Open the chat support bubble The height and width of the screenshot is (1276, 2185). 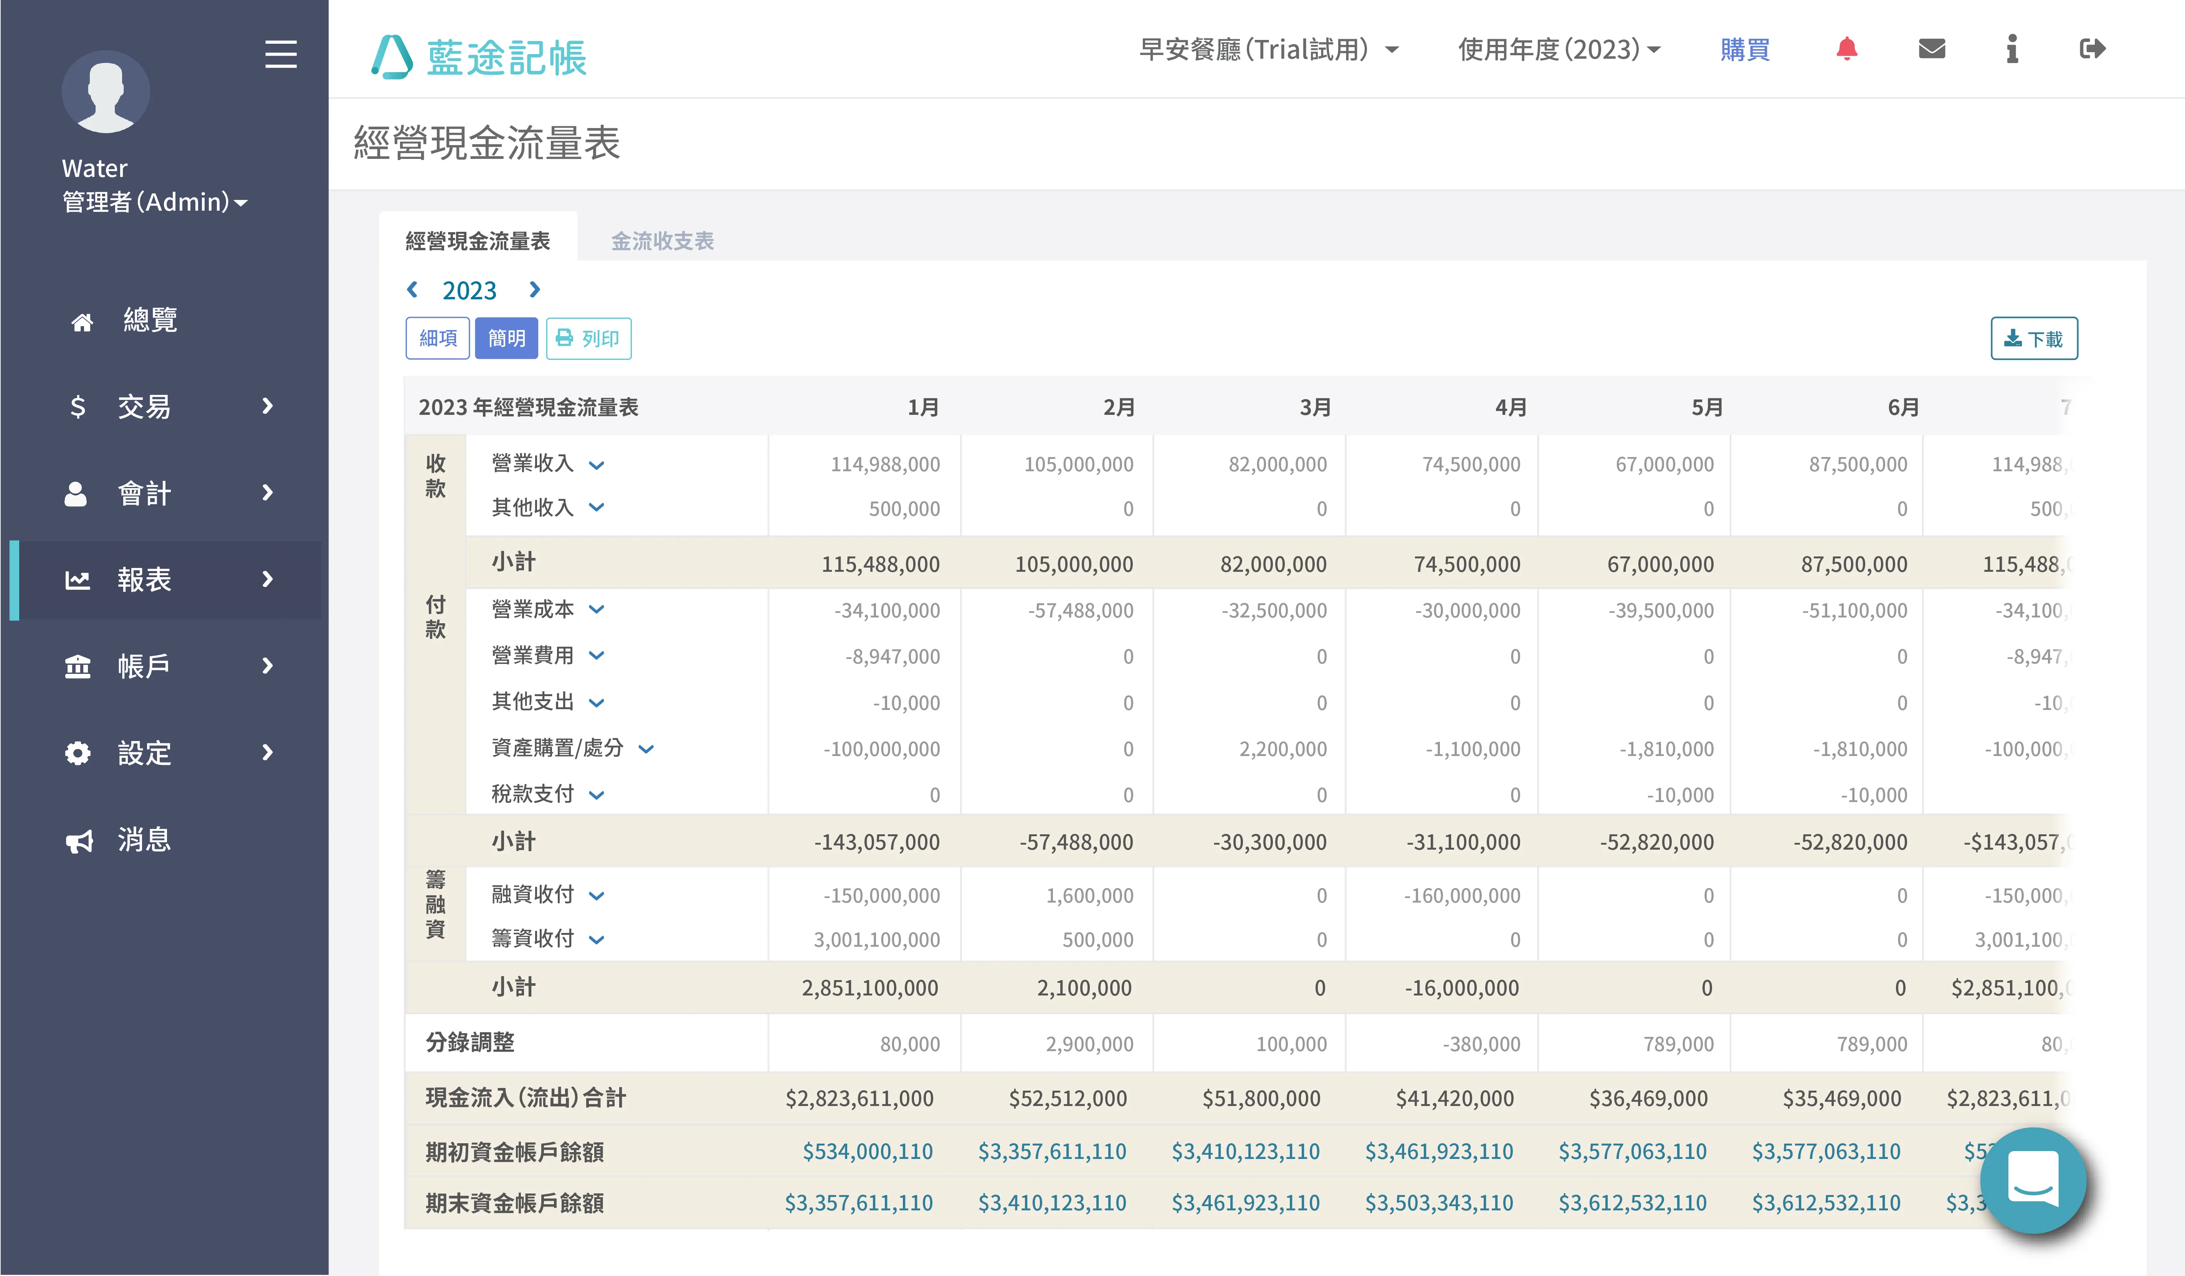(2033, 1181)
